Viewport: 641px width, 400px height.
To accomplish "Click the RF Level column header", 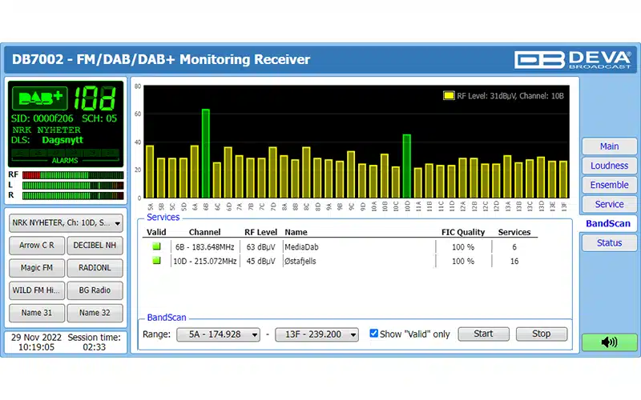I will point(261,232).
